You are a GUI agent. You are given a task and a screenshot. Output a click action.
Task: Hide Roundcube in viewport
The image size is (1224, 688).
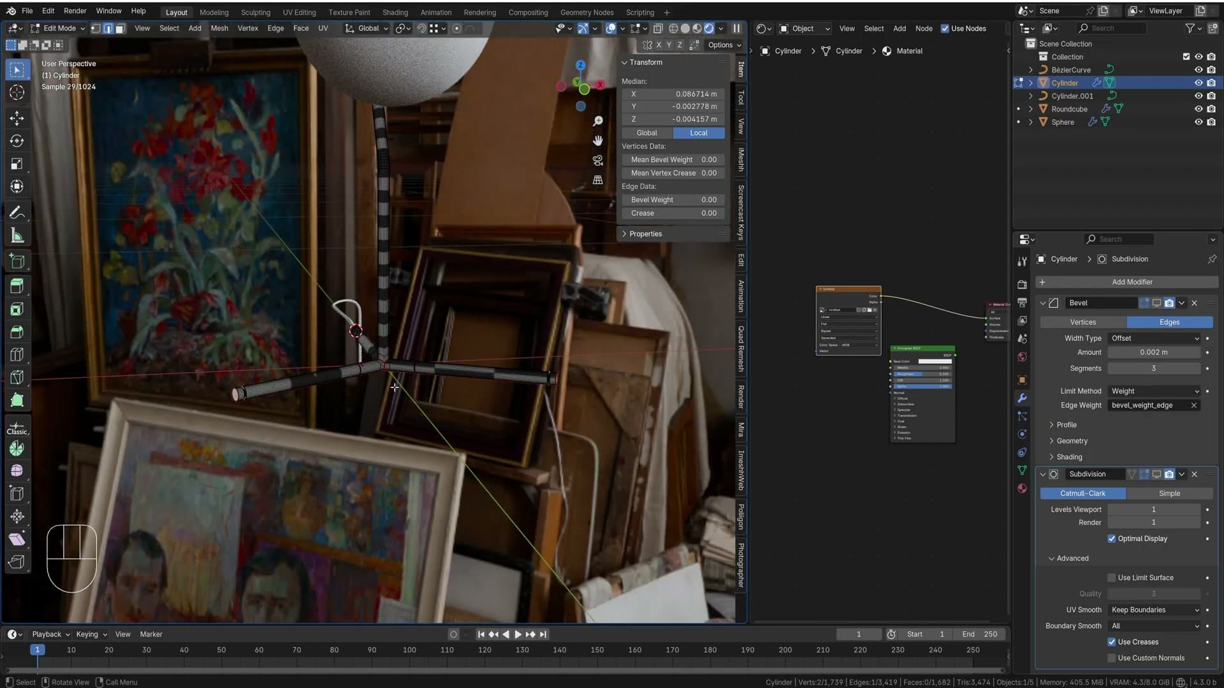point(1198,109)
